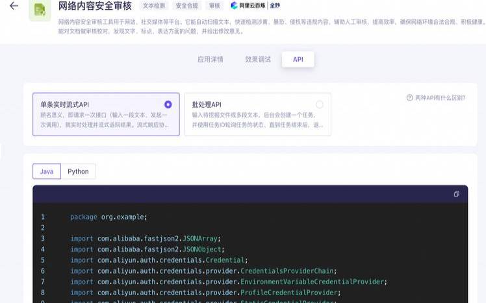
Task: Select the 批处理API radio button
Action: (319, 104)
